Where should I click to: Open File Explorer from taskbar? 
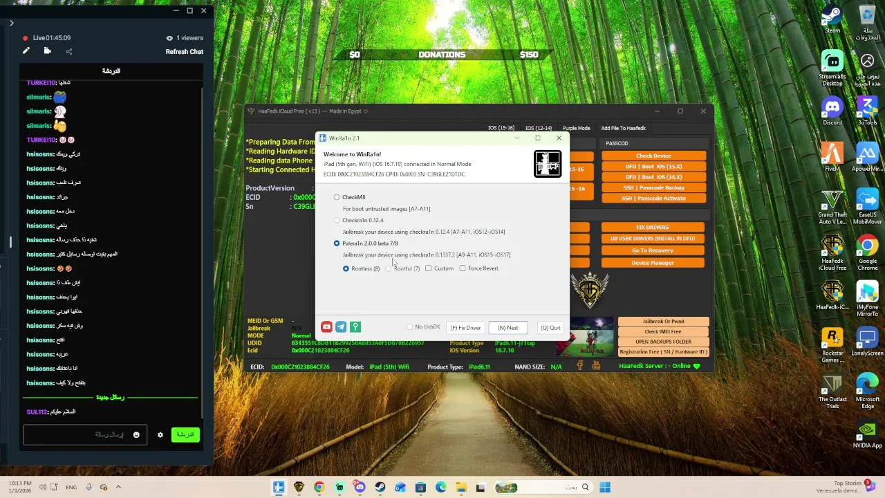(x=460, y=488)
